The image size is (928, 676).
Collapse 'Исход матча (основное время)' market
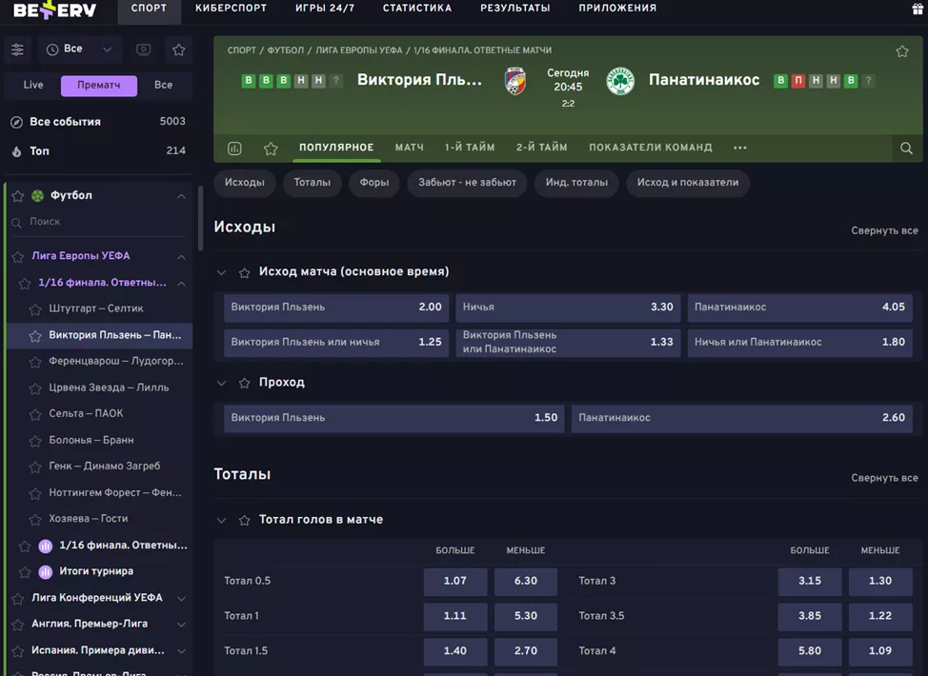click(222, 272)
